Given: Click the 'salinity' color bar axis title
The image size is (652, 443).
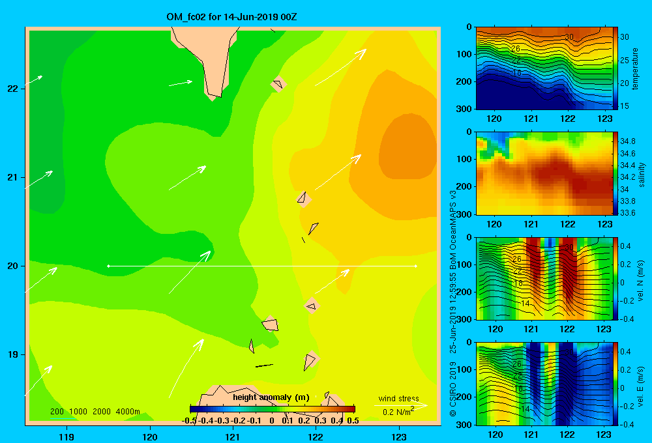Looking at the screenshot, I should (x=642, y=175).
